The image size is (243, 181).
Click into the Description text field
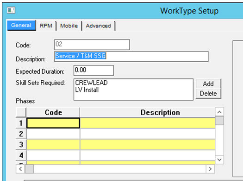(131, 57)
